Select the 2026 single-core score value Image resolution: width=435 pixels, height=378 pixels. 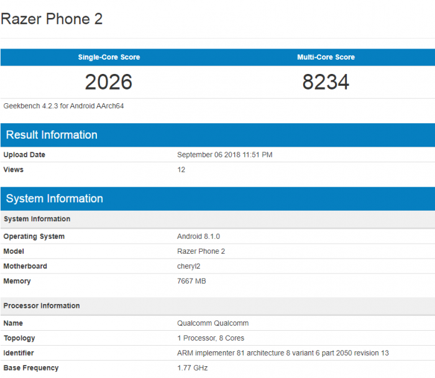(109, 82)
